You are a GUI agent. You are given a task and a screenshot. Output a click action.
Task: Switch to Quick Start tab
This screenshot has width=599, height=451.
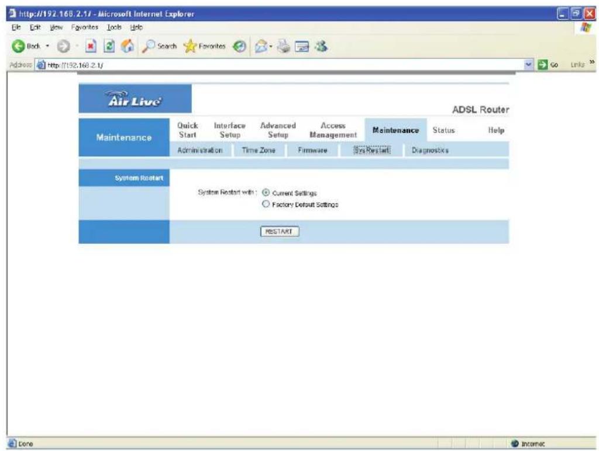pos(188,130)
